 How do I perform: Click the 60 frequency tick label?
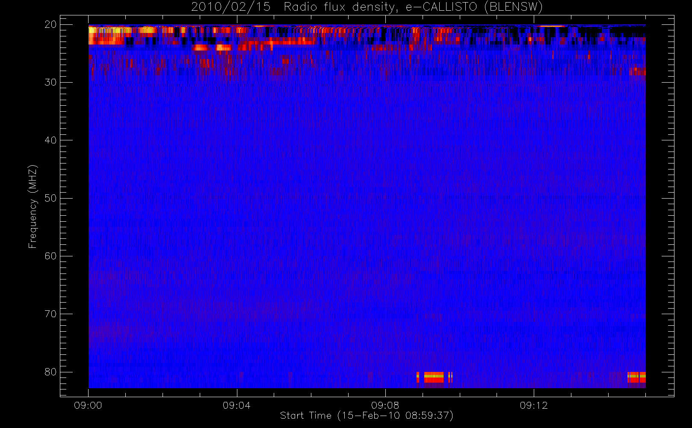pos(50,256)
